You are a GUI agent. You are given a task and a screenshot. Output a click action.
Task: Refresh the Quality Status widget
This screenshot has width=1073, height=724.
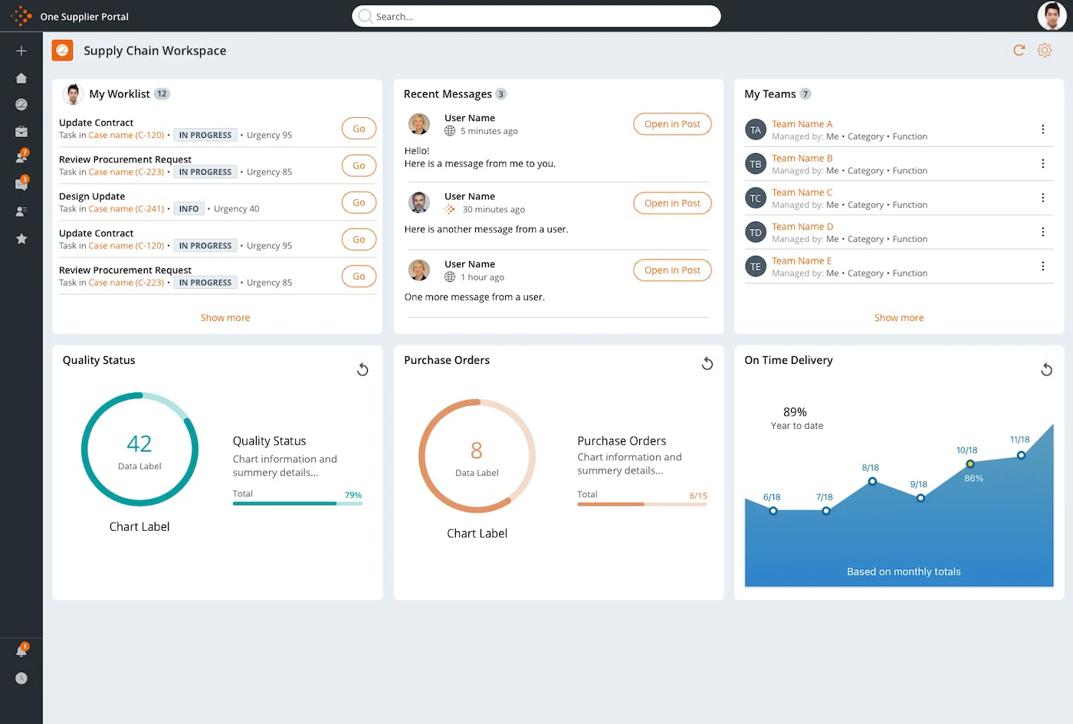click(x=363, y=369)
